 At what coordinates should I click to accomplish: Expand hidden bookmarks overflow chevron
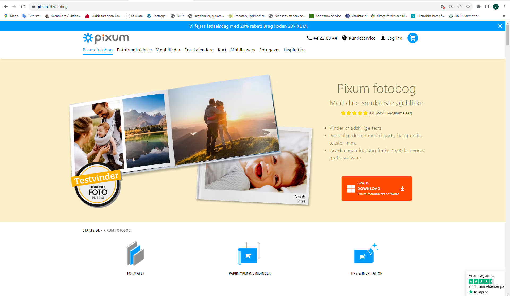[504, 16]
